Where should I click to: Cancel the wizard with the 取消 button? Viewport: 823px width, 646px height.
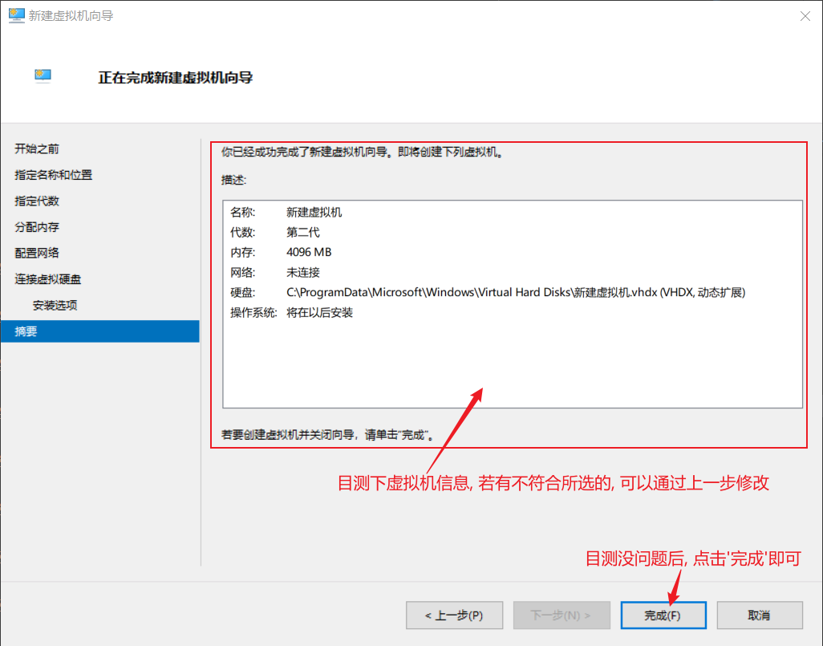[759, 616]
